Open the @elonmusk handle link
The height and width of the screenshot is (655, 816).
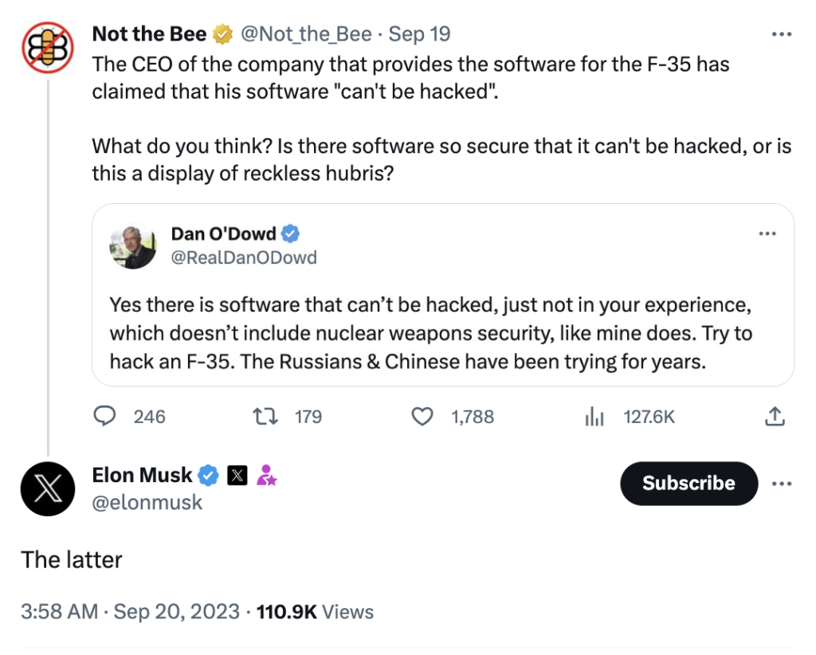pyautogui.click(x=147, y=503)
